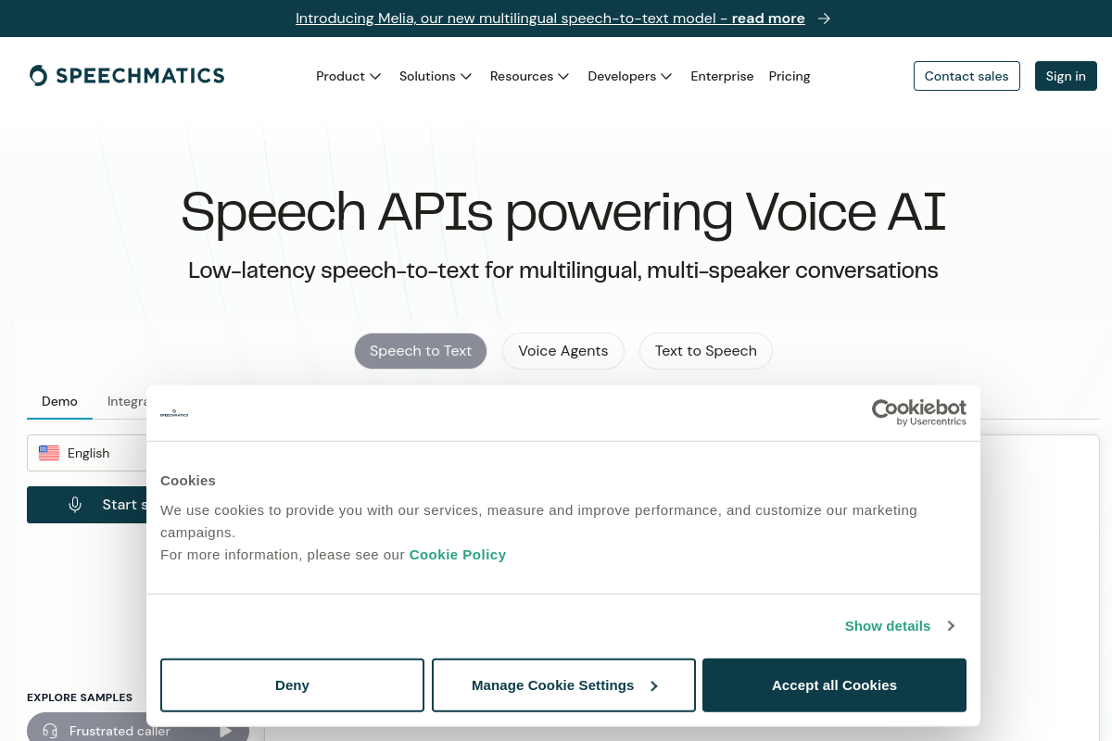This screenshot has height=741, width=1112.
Task: Click the EXPLORE SAMPLES heading
Action: (x=80, y=697)
